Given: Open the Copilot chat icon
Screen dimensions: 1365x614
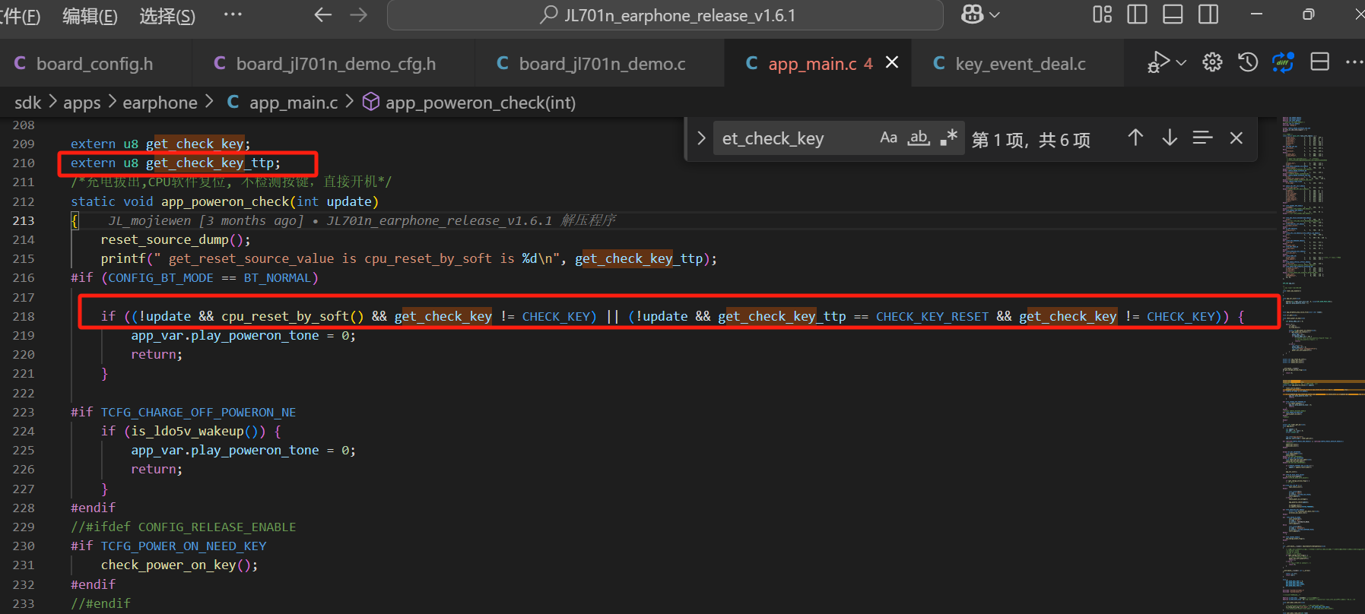Looking at the screenshot, I should pos(973,14).
